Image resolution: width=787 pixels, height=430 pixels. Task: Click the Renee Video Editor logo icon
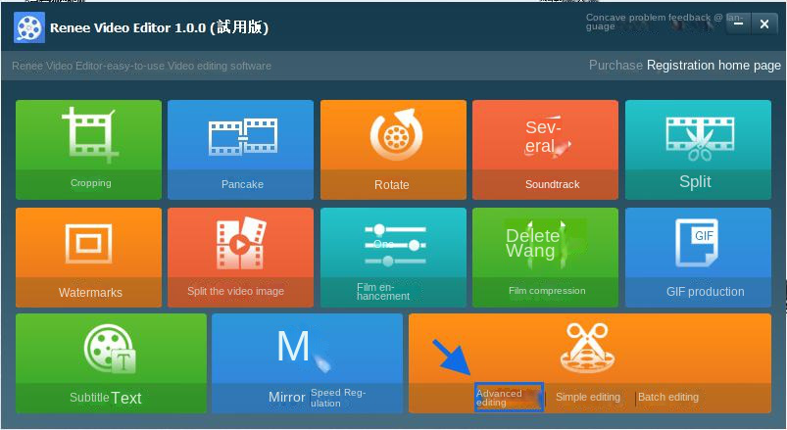click(29, 27)
